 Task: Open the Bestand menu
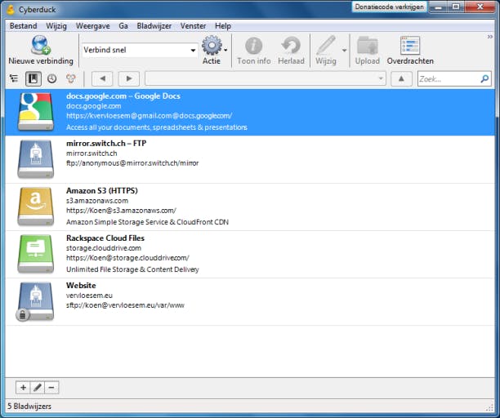click(23, 26)
